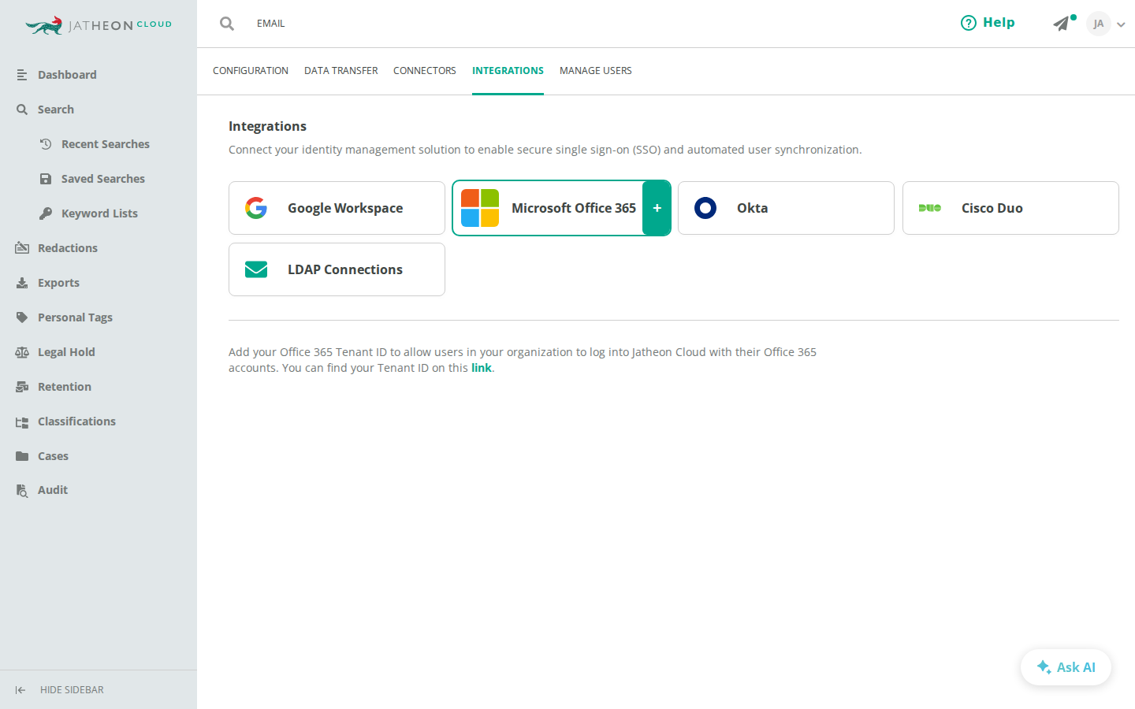
Task: Click the Personal Tags tag icon
Action: (x=22, y=317)
